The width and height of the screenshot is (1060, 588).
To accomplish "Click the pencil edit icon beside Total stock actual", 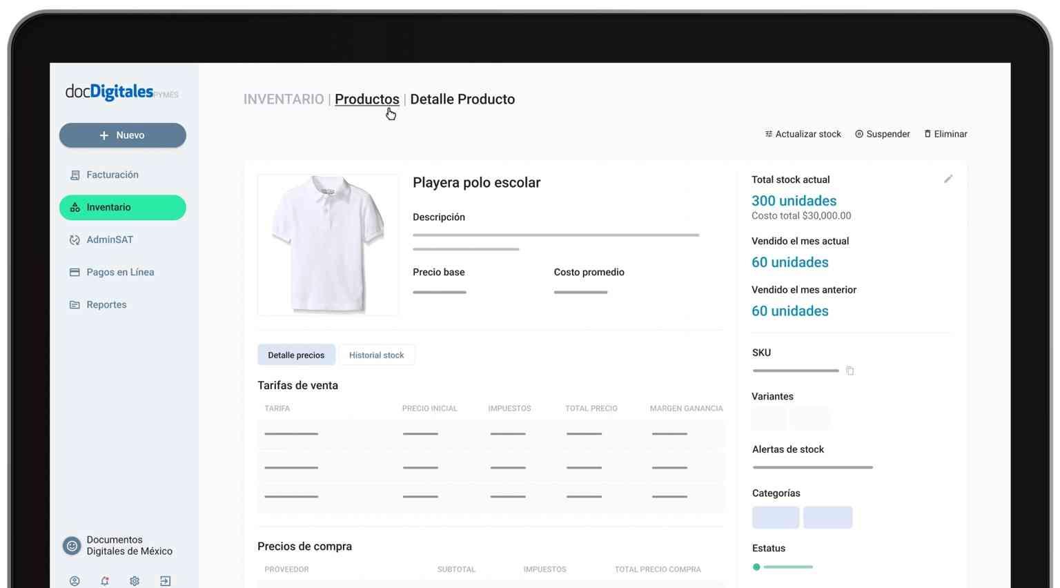I will pos(948,179).
